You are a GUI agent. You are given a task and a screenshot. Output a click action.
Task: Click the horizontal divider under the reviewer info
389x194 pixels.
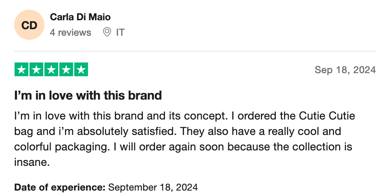click(195, 52)
